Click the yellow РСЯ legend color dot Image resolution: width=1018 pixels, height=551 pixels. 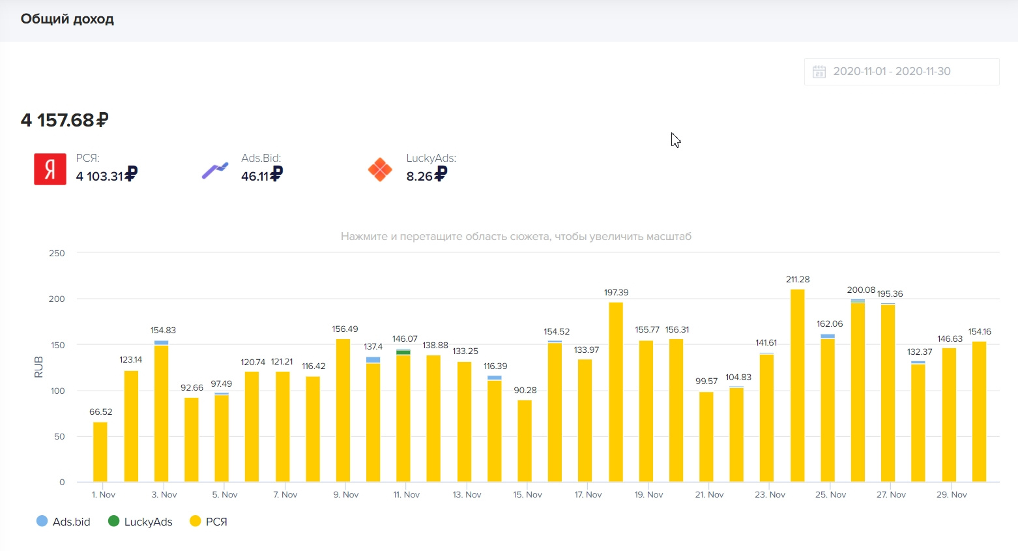click(195, 521)
